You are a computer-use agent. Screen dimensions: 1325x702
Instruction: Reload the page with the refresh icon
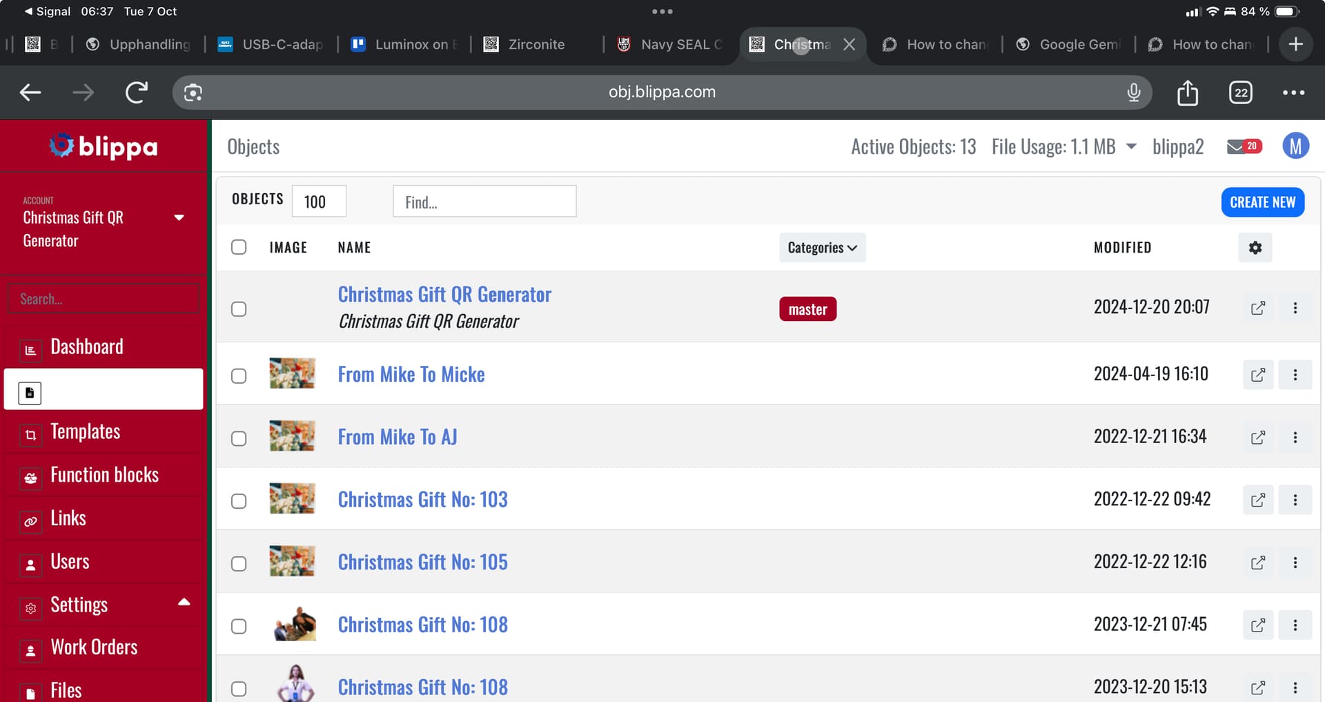[136, 92]
